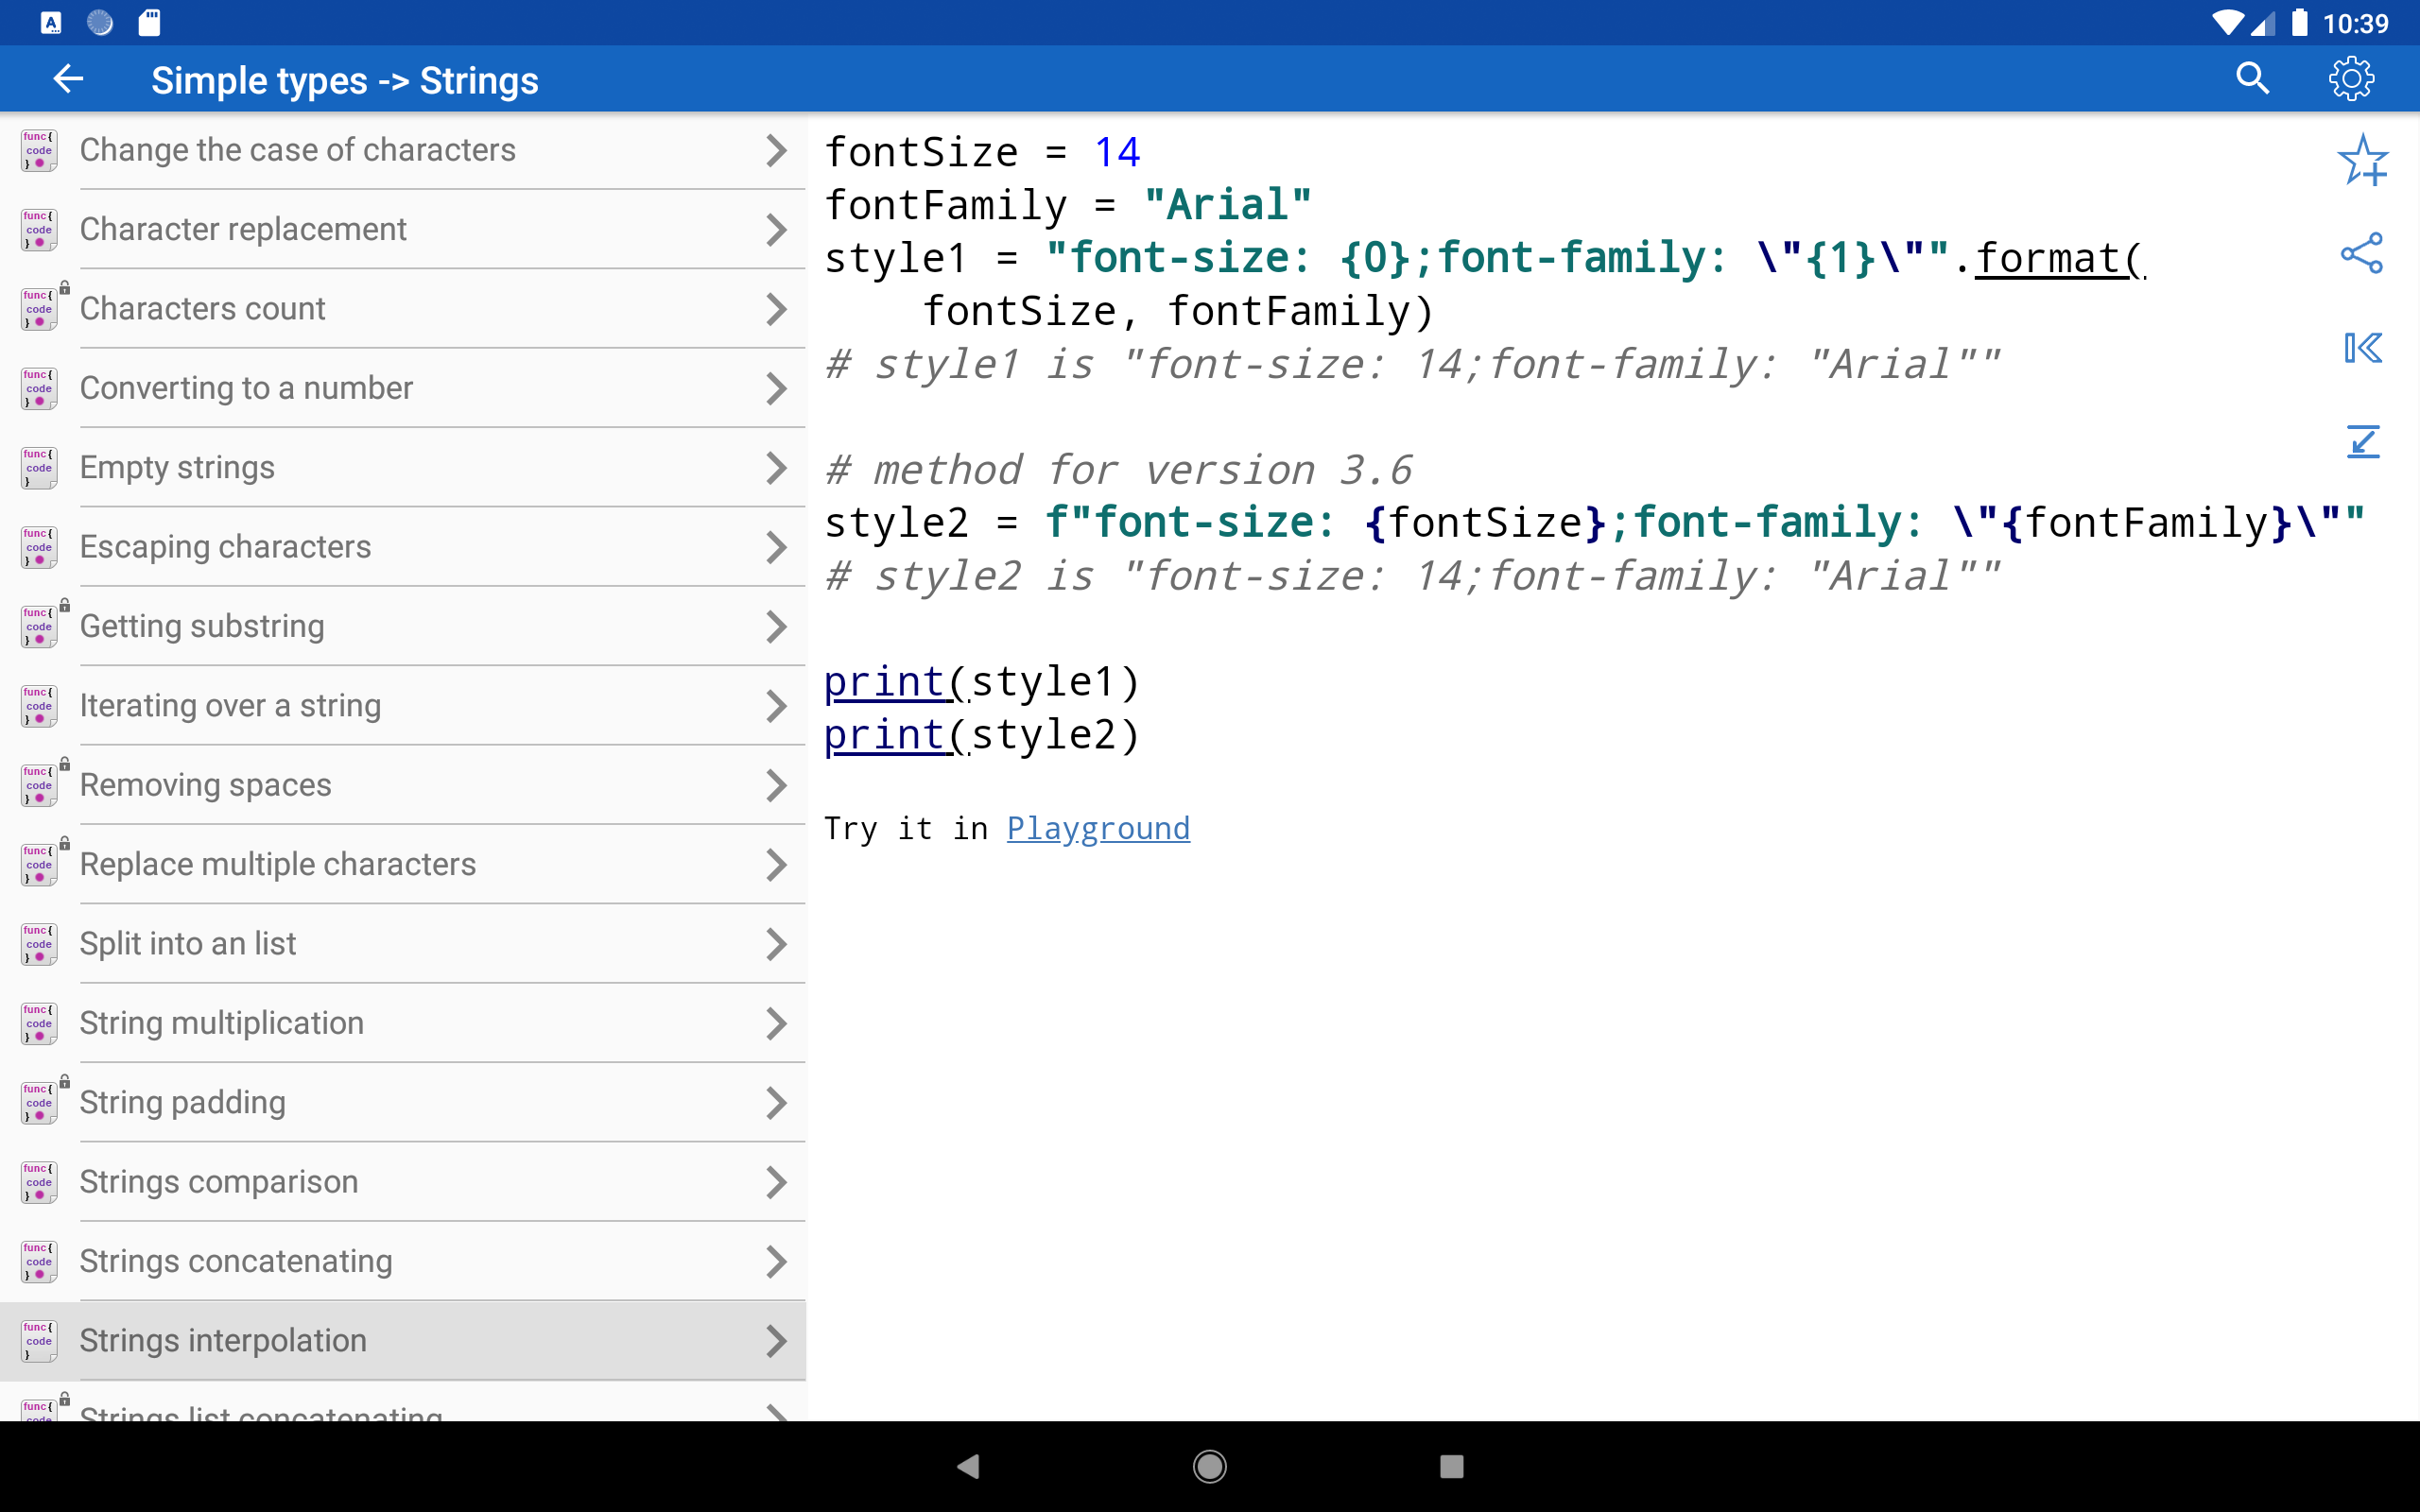Open Change the case of characters topic
The height and width of the screenshot is (1512, 2420).
pyautogui.click(x=403, y=150)
